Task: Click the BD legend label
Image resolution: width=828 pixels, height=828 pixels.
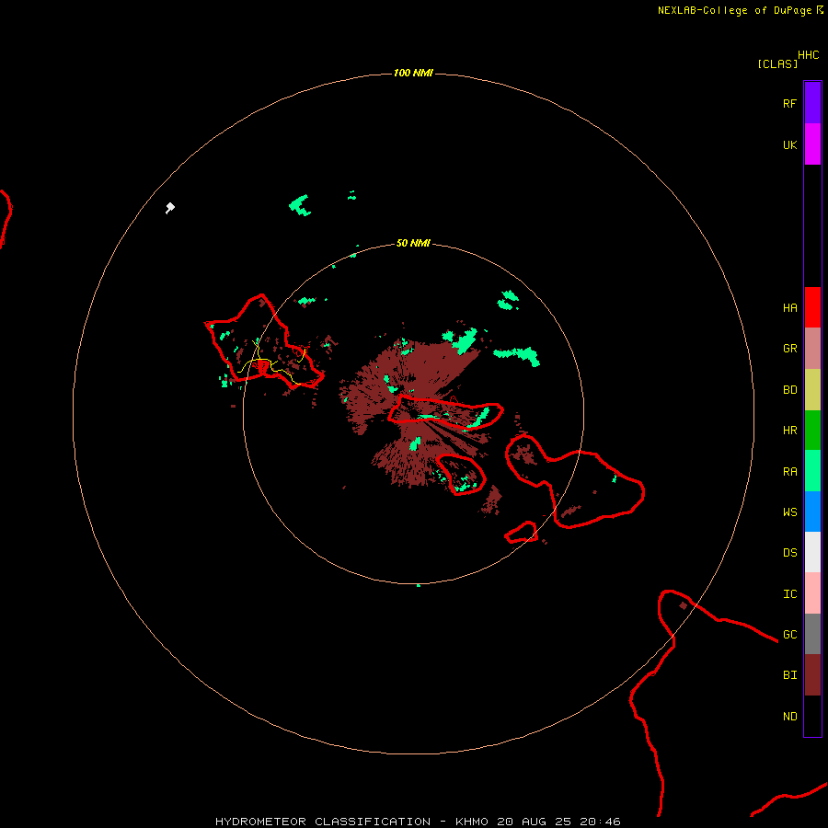Action: pos(789,390)
